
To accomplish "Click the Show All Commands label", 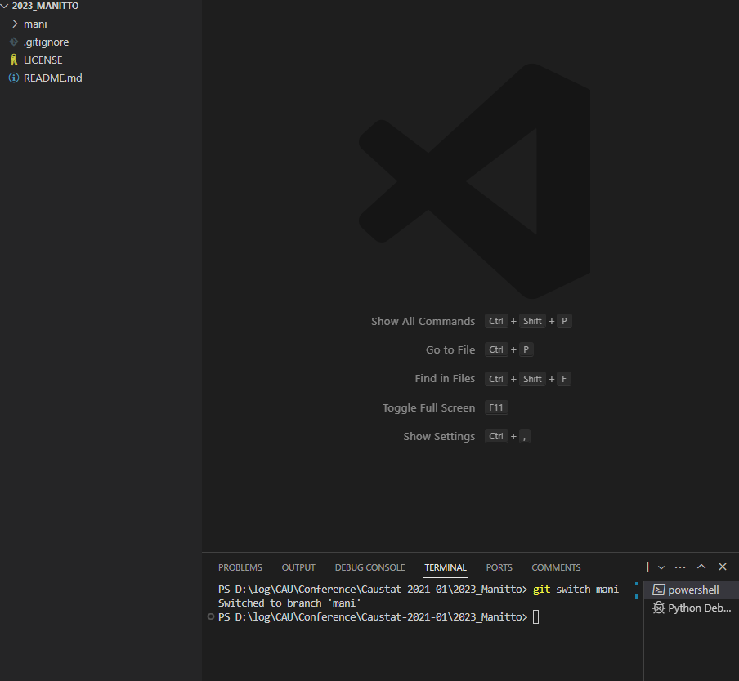I will (x=423, y=322).
